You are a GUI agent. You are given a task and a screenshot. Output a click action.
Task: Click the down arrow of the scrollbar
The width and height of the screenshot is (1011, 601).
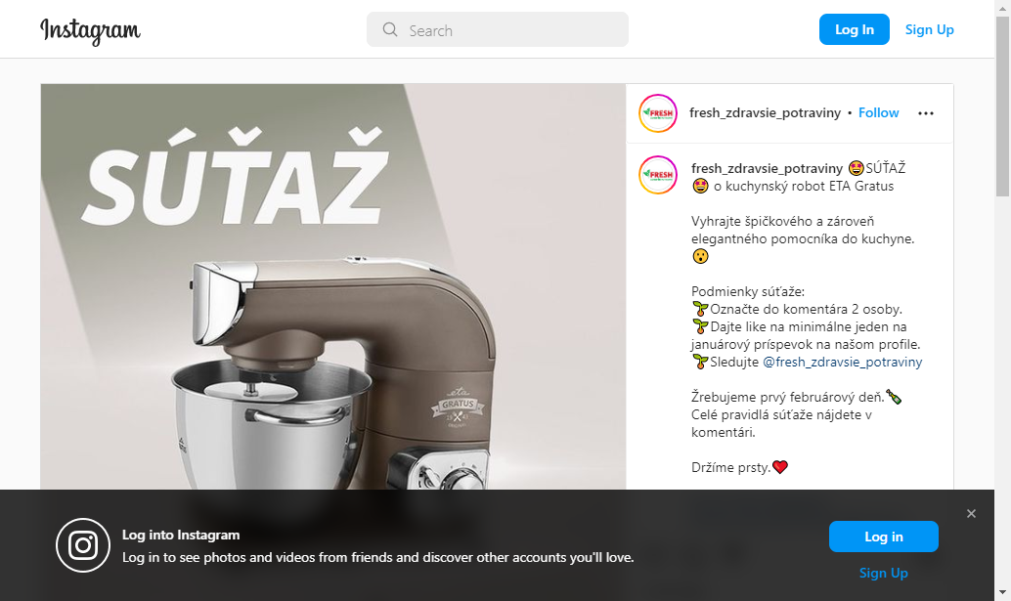coord(1002,592)
